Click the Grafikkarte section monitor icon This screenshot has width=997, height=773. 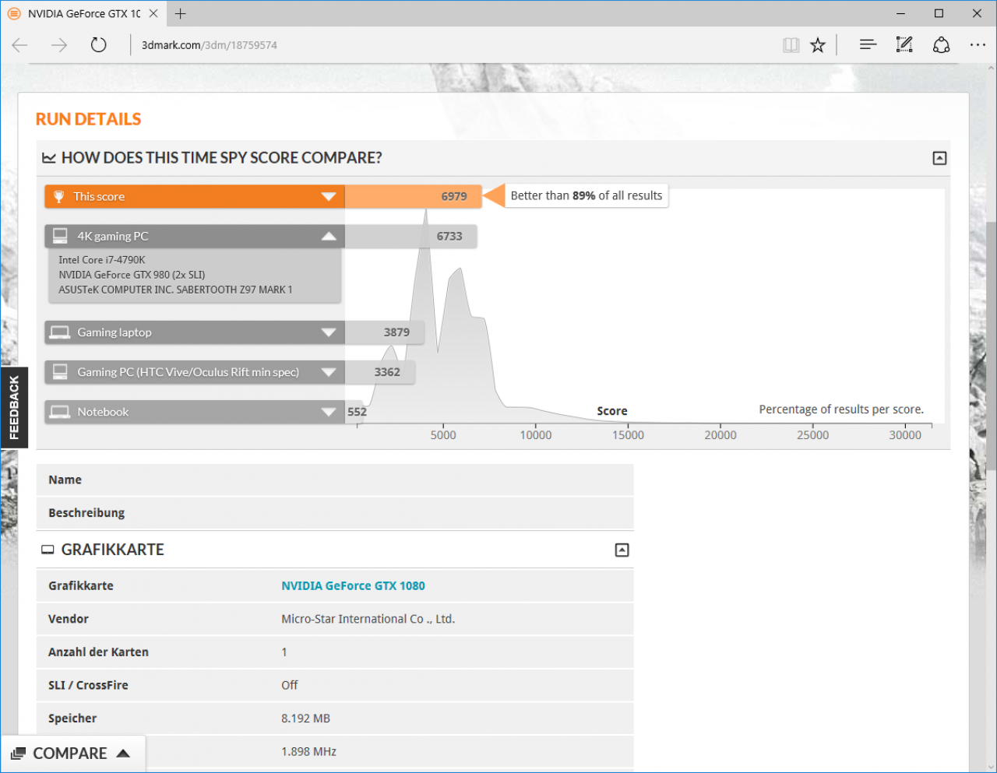tap(48, 550)
